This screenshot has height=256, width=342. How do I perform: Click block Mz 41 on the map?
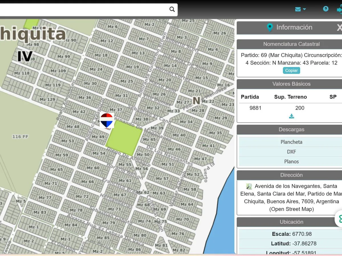208,146
